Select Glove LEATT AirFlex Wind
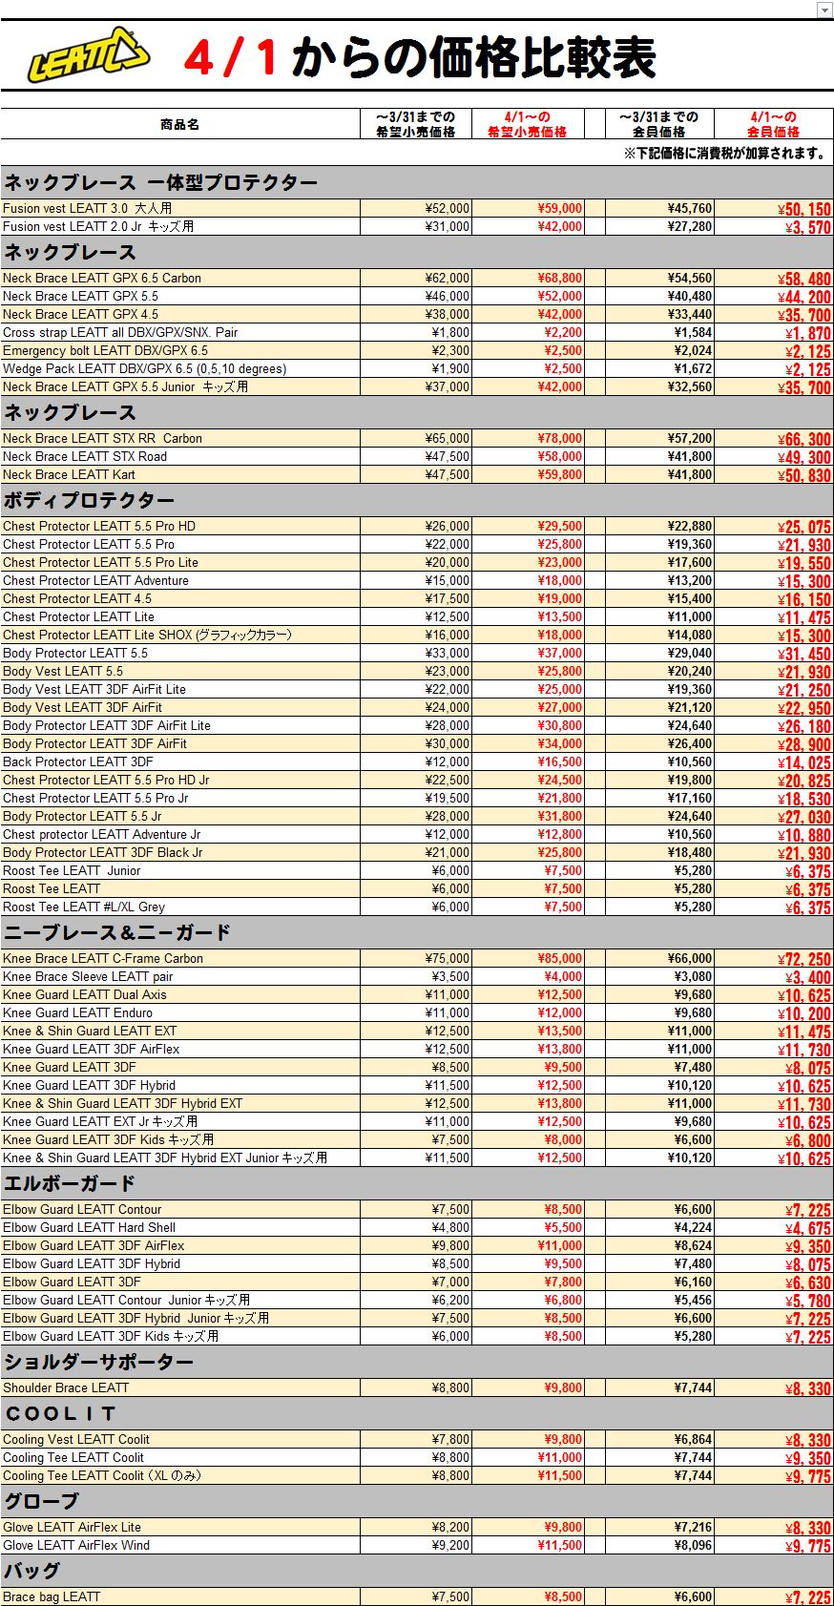The width and height of the screenshot is (834, 1606). click(x=76, y=1546)
